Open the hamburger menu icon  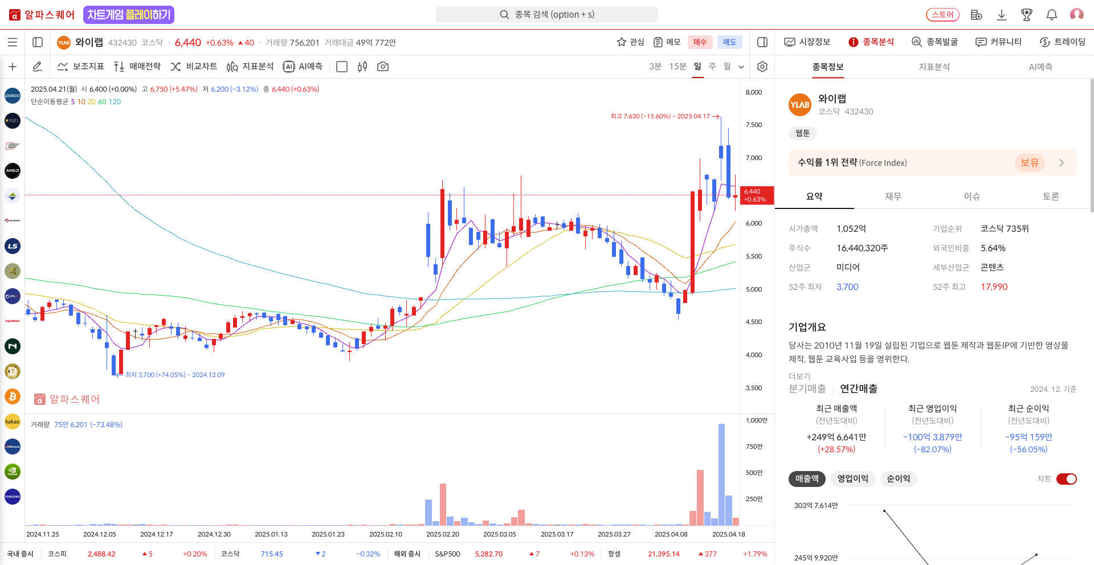pos(13,42)
